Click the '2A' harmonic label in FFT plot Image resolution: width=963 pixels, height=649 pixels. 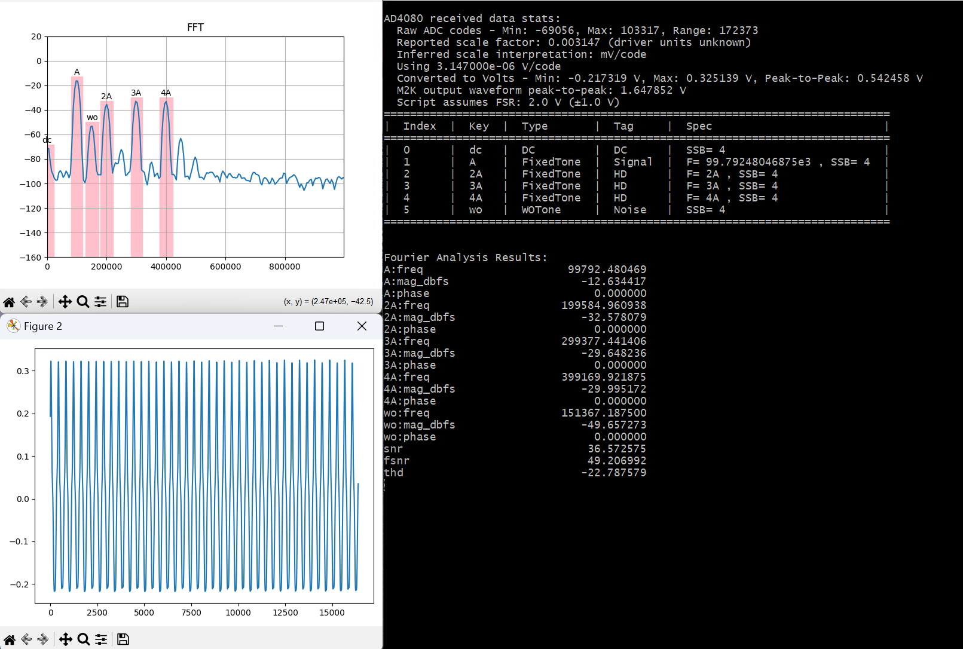pos(106,96)
